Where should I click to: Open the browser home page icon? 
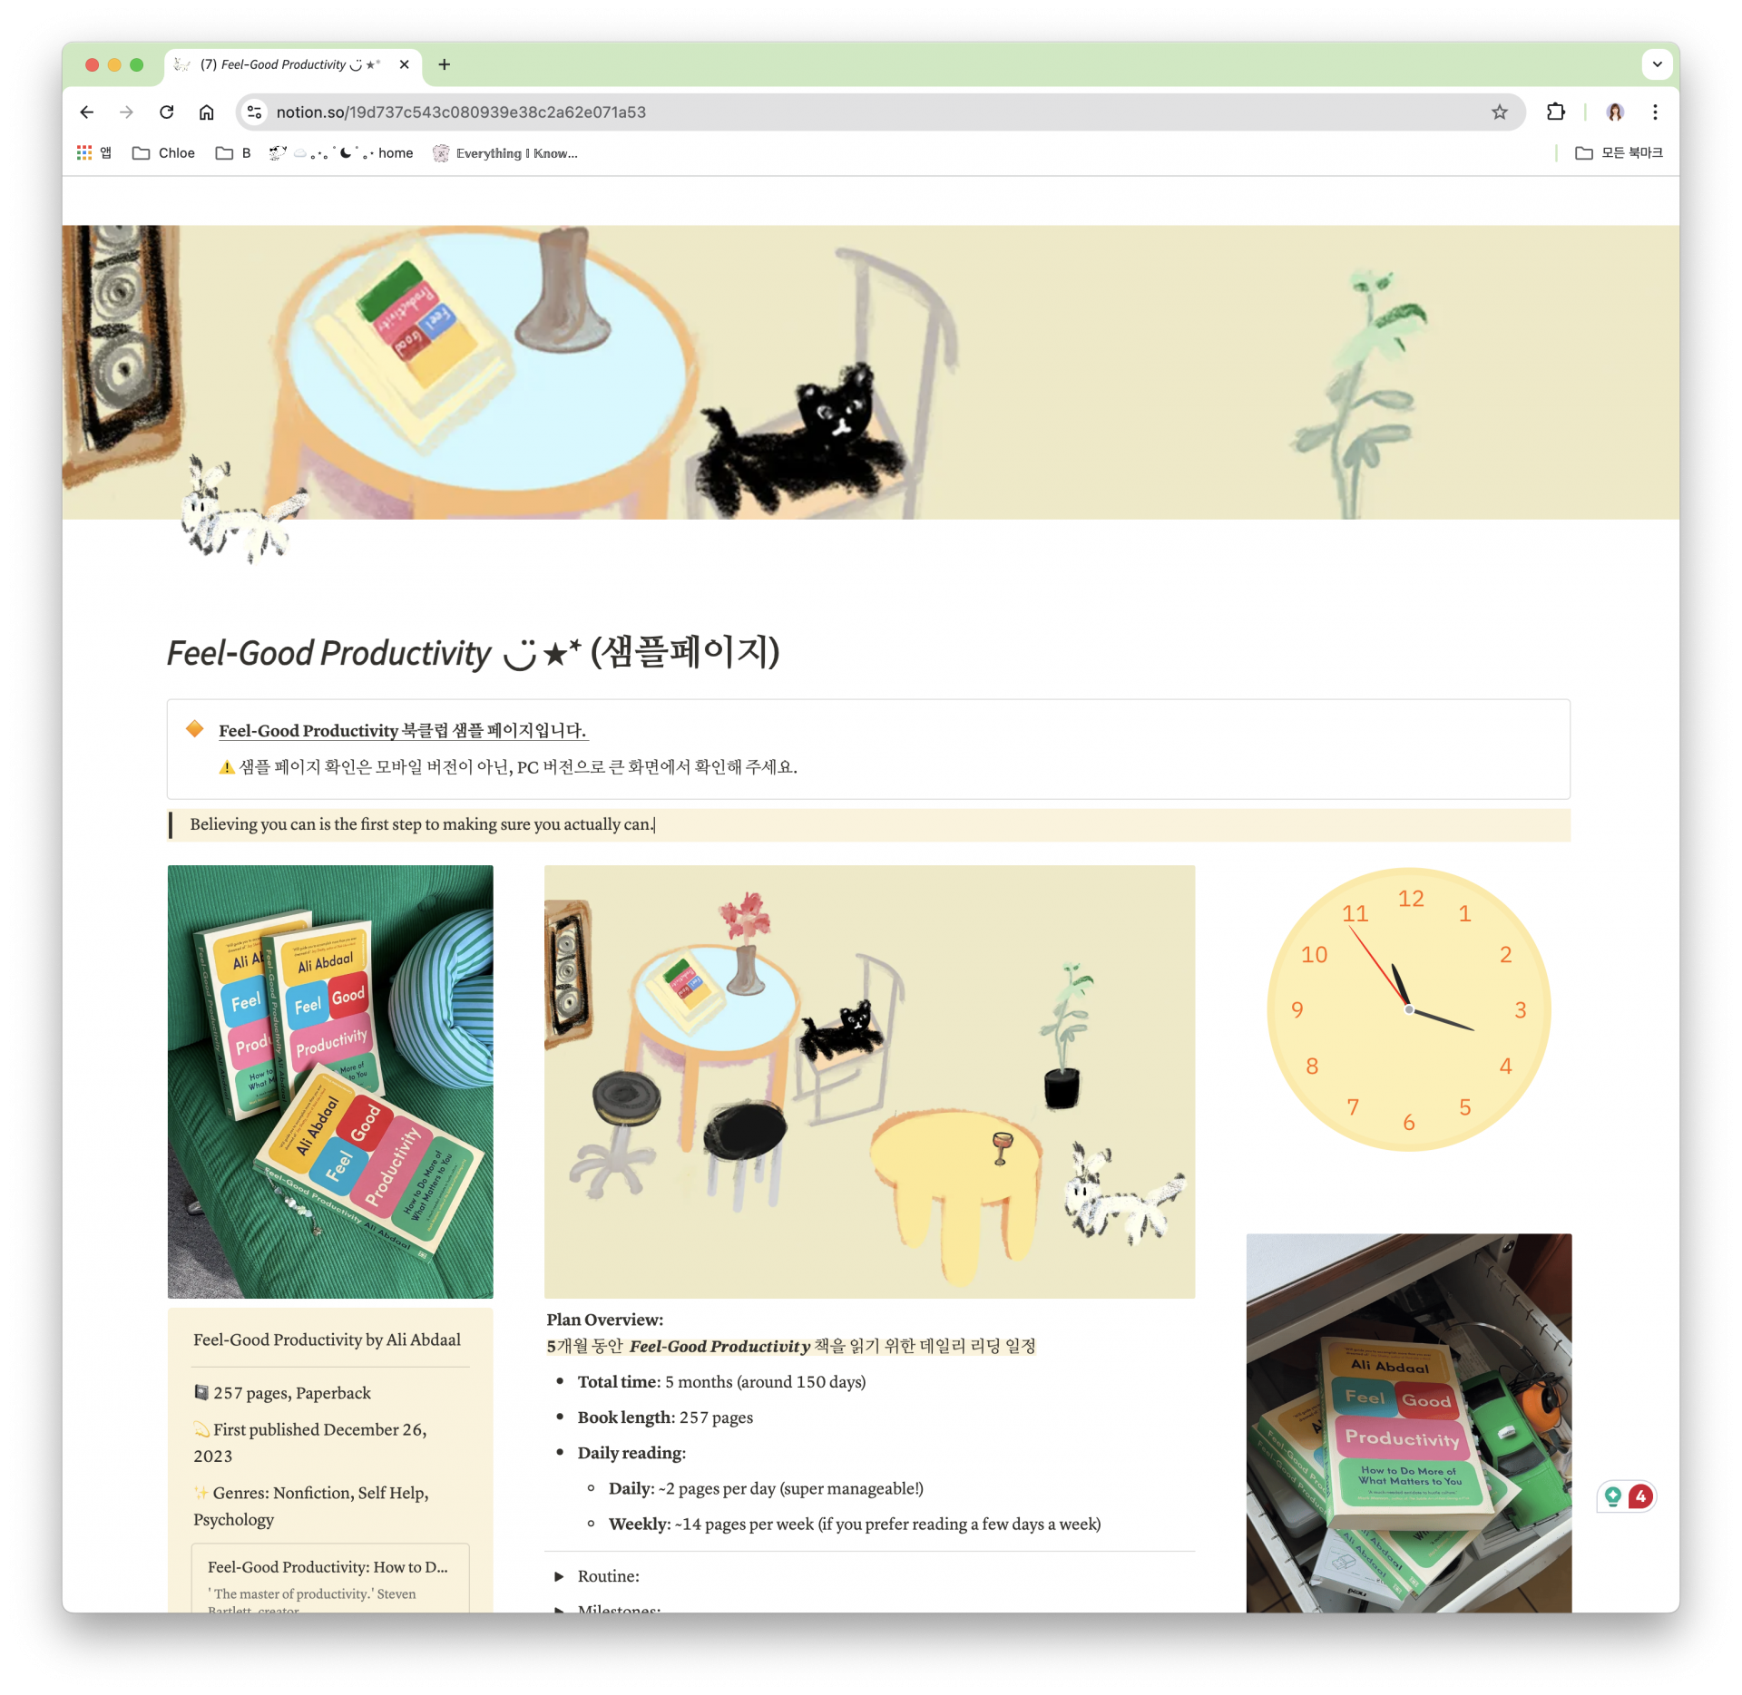[x=207, y=112]
